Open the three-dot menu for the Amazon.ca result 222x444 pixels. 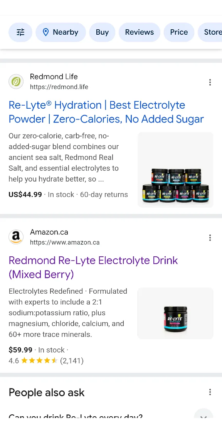[x=210, y=238]
